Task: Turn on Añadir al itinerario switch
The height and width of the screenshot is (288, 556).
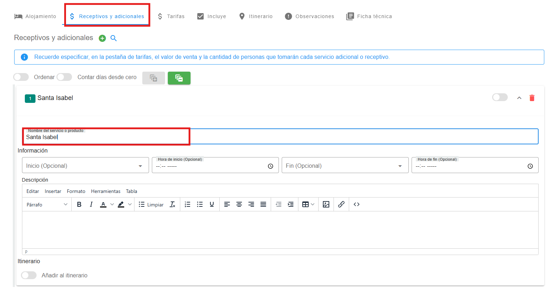Action: pos(29,275)
